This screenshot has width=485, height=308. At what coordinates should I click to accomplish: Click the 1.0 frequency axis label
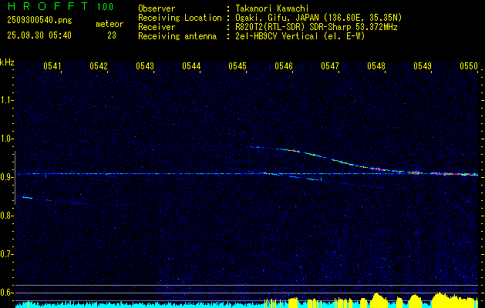click(7, 139)
